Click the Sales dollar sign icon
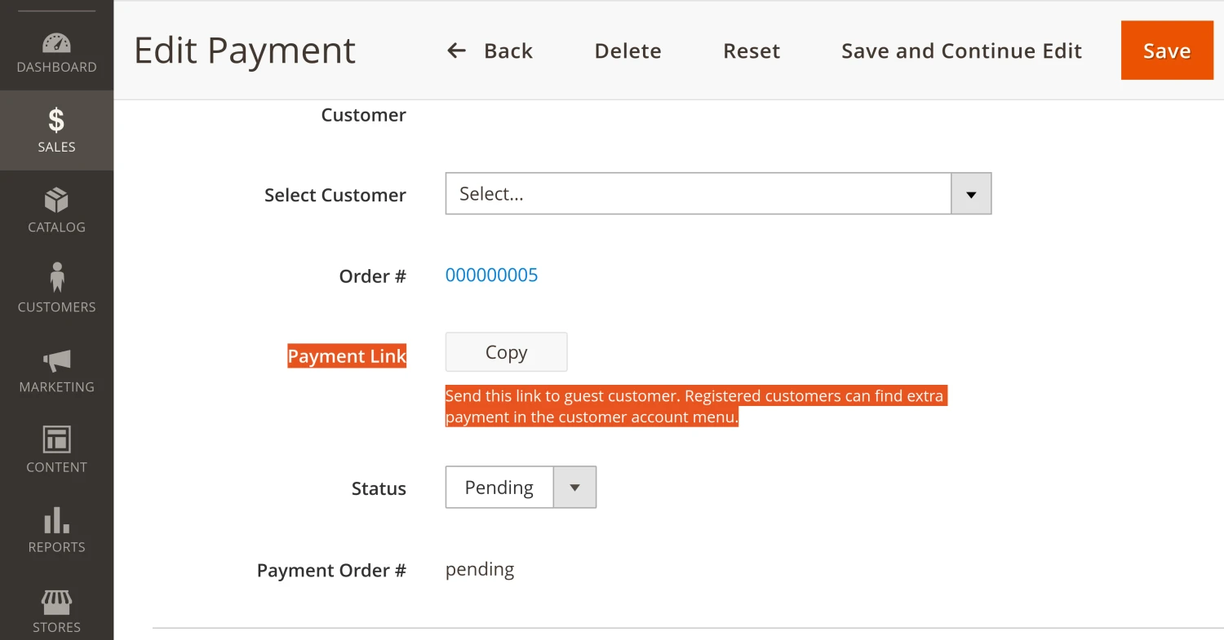 click(x=56, y=121)
